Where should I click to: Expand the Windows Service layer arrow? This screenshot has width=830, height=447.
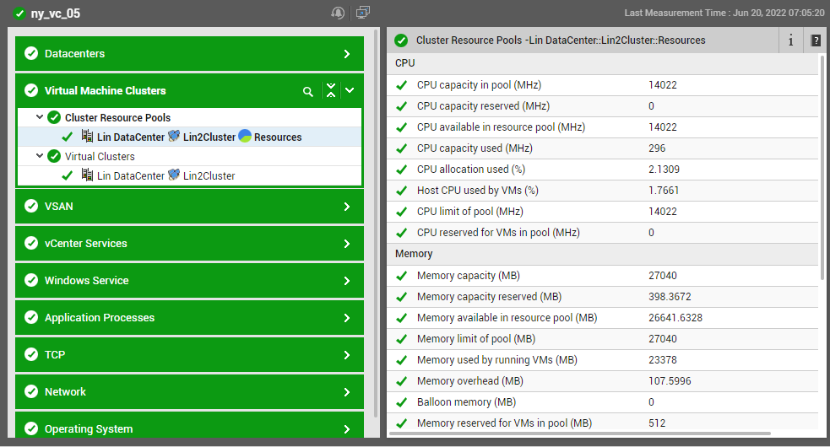point(347,281)
